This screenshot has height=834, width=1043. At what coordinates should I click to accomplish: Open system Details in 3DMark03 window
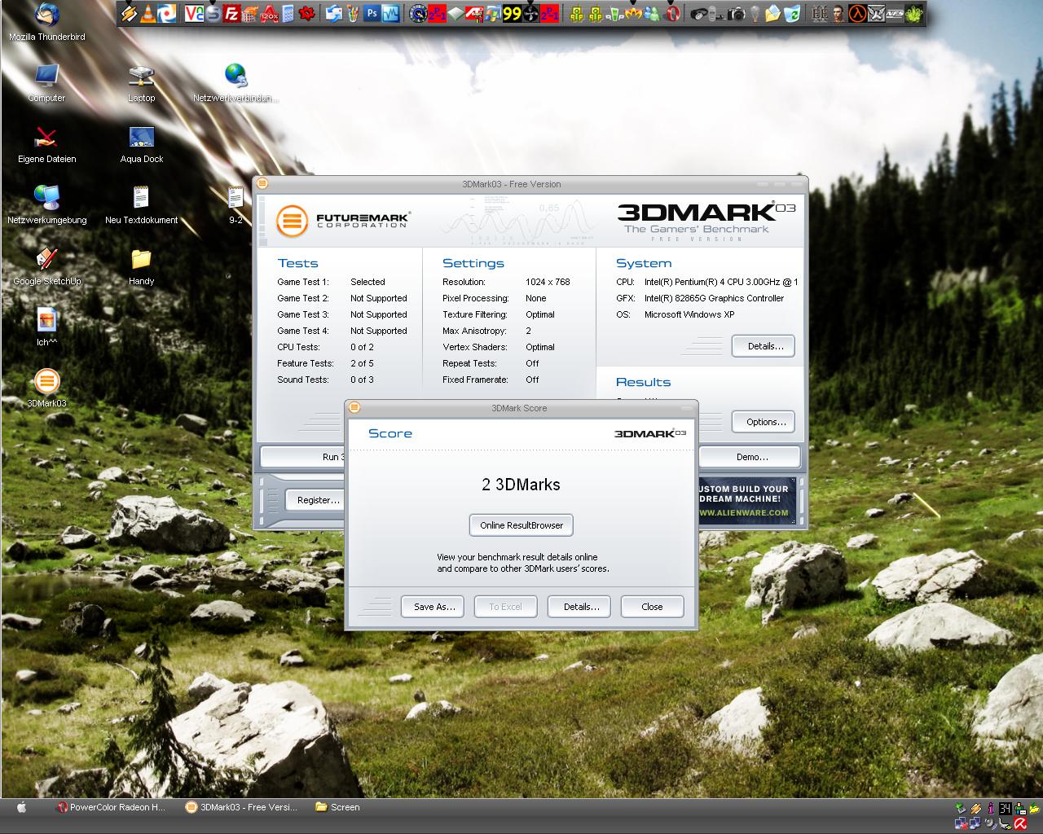[x=764, y=346]
